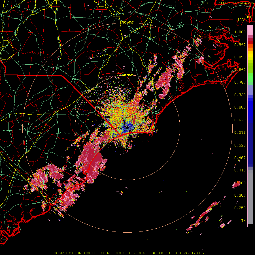Click the 1.000 legend value
255x255 pixels.
(240, 32)
